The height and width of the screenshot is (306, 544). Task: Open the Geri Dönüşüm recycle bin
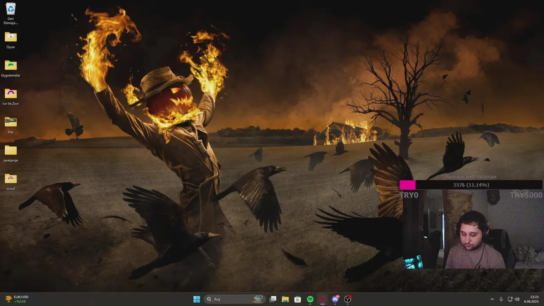tap(11, 13)
